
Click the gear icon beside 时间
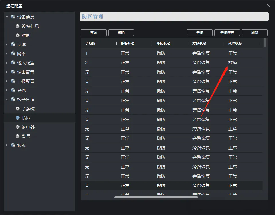(x=18, y=35)
